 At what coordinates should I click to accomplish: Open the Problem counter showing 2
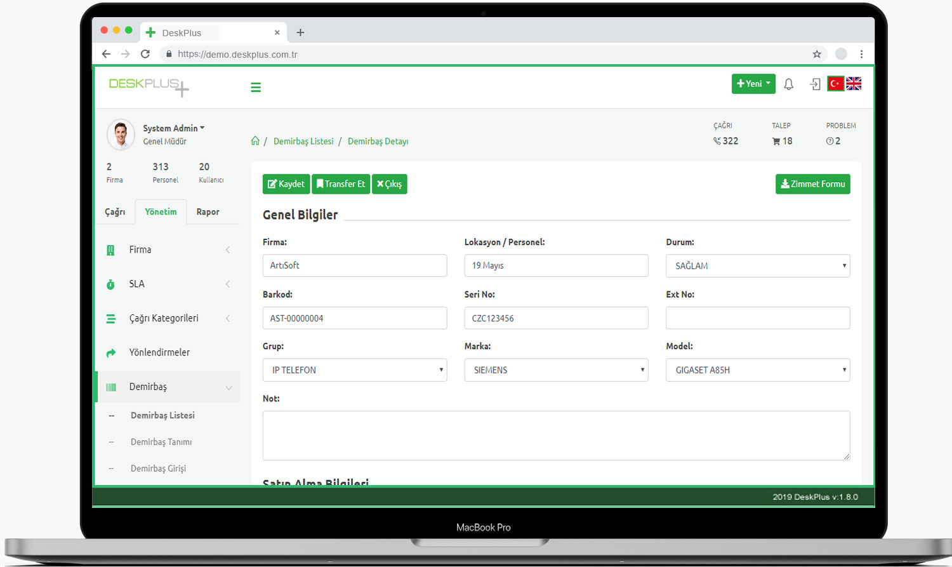pos(840,135)
